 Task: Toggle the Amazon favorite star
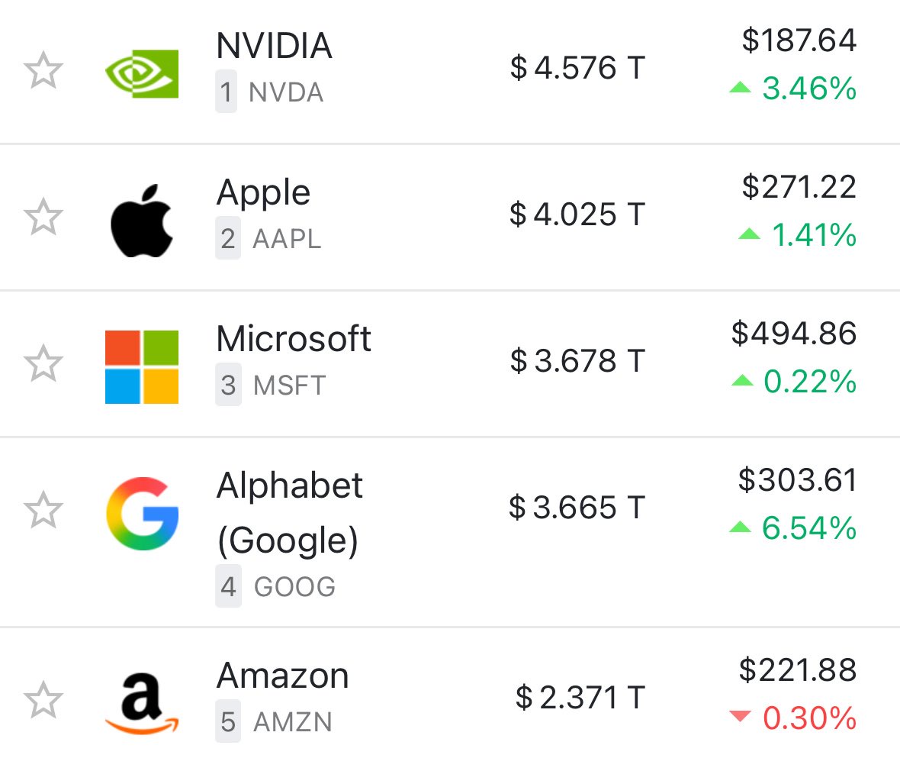pos(43,700)
